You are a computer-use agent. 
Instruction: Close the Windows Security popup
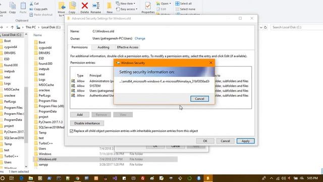pos(211,63)
